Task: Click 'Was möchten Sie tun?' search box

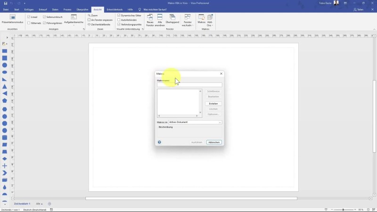Action: 155,9
